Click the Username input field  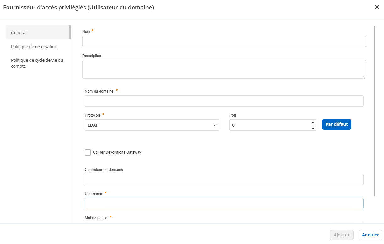point(224,203)
